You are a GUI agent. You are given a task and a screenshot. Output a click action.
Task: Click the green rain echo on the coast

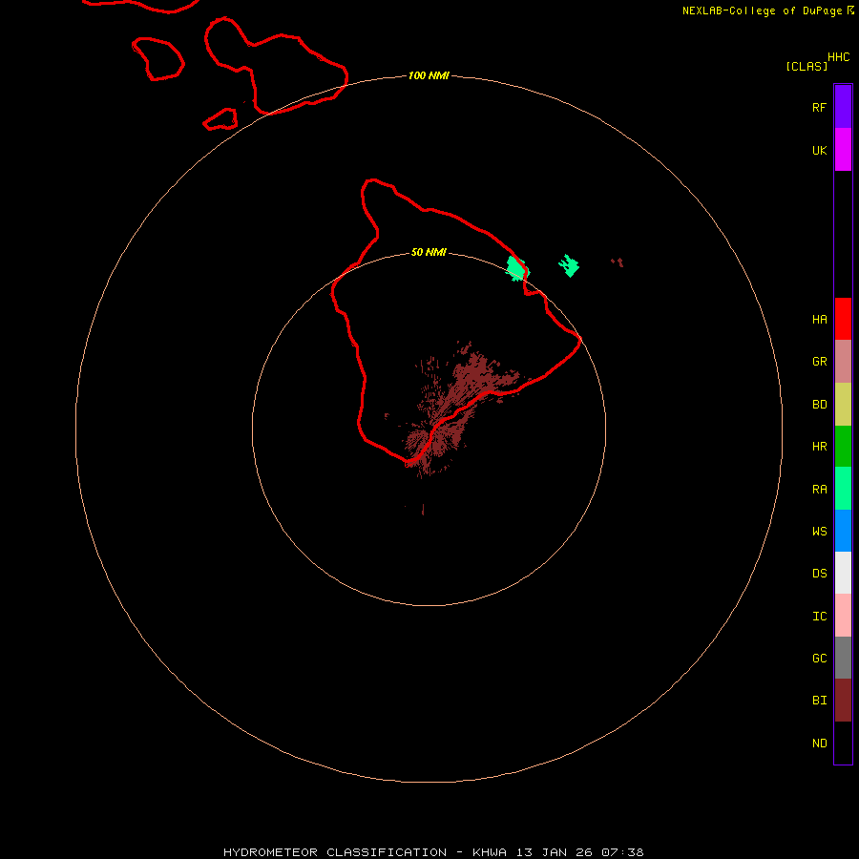point(516,269)
